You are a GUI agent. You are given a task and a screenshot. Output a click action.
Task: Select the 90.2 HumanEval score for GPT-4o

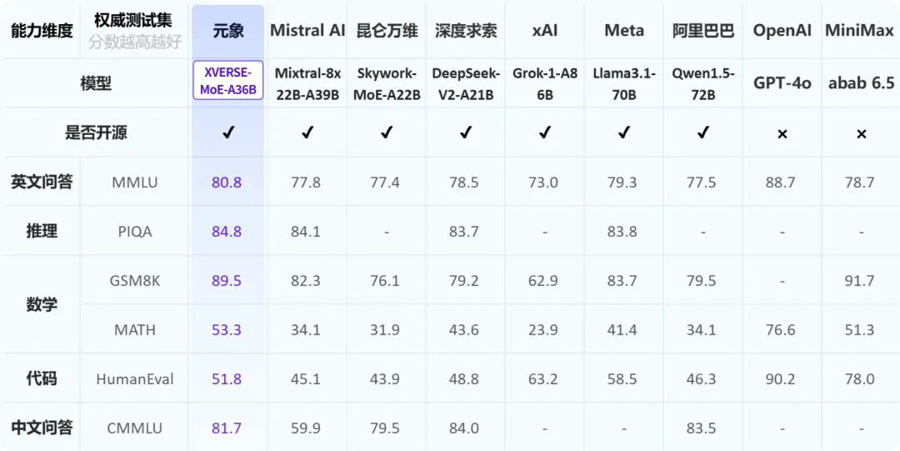coord(782,379)
